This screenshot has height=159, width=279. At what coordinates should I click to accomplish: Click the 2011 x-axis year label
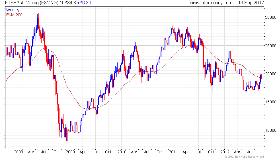173,152
